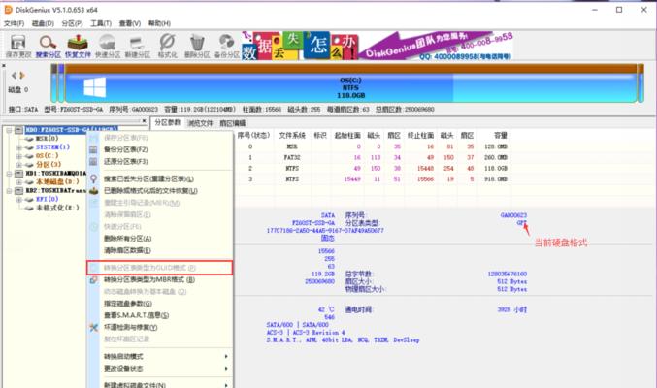657x388 pixels.
Task: Open the 磁盘(D) menu
Action: (43, 23)
